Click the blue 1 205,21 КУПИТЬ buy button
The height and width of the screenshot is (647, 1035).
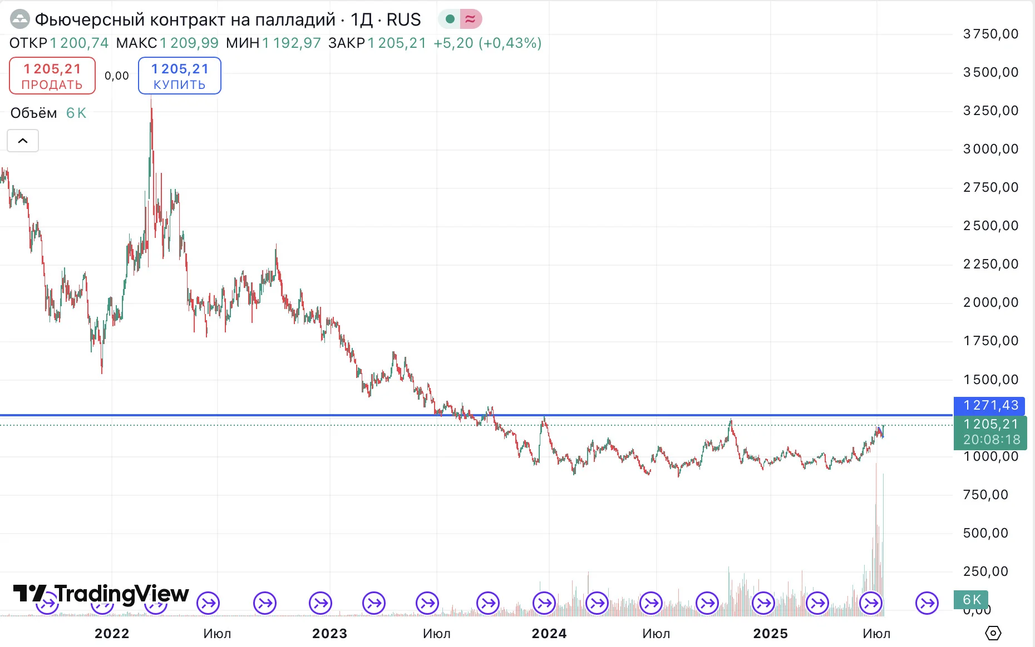tap(180, 76)
